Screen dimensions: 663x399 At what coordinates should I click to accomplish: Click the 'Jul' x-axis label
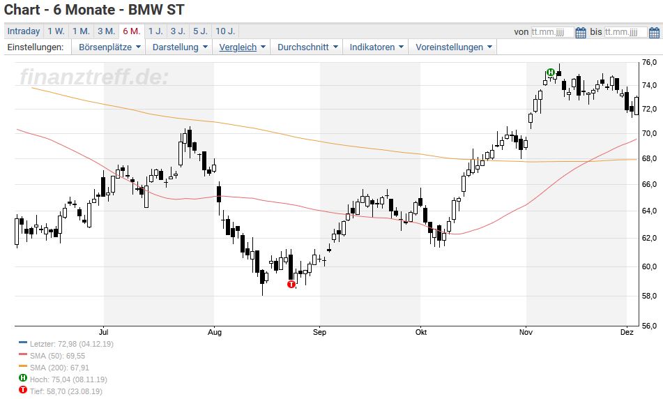point(104,332)
